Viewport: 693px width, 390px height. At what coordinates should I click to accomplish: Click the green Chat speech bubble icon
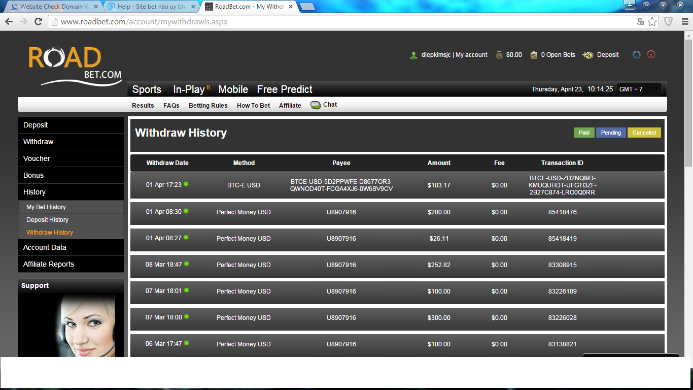click(316, 105)
